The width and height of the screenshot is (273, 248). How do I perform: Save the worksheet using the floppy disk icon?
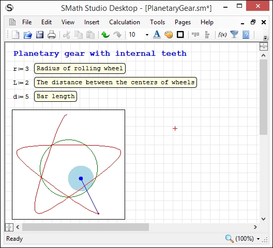40,35
